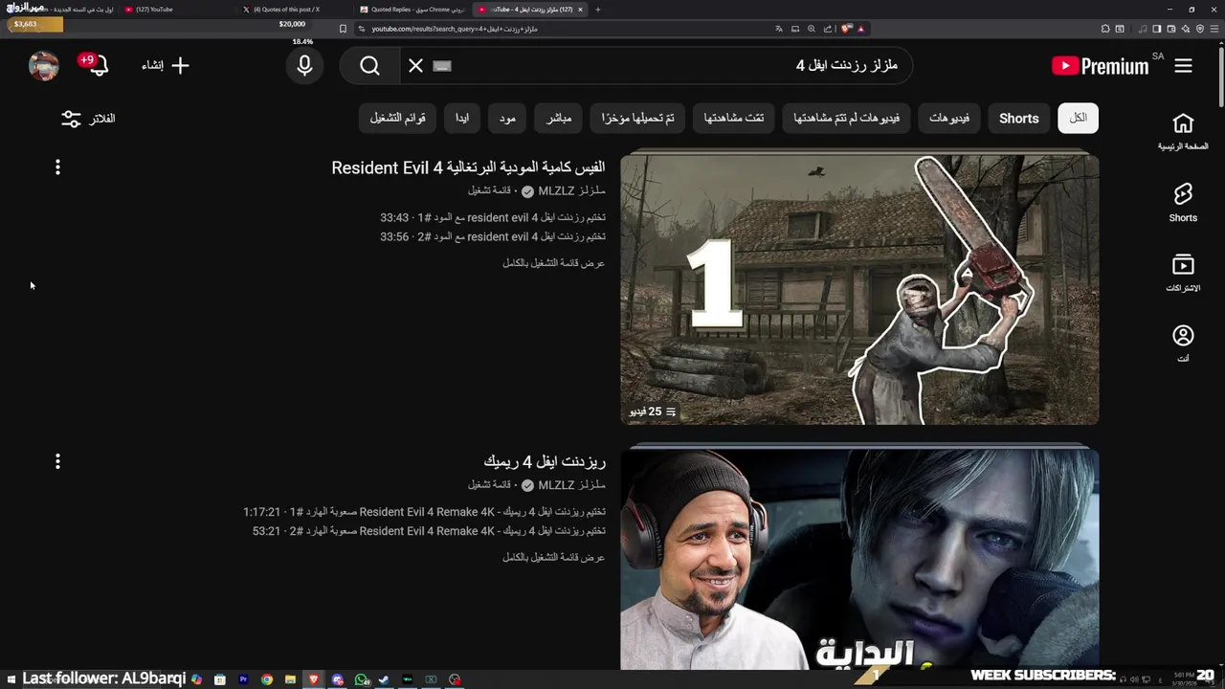This screenshot has height=689, width=1225.
Task: Open Shorts in the sidebar
Action: tap(1183, 203)
